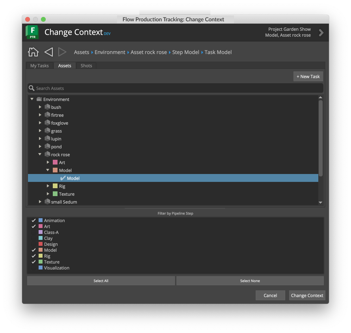
Task: Collapse the Model step under rock rose
Action: click(x=48, y=170)
